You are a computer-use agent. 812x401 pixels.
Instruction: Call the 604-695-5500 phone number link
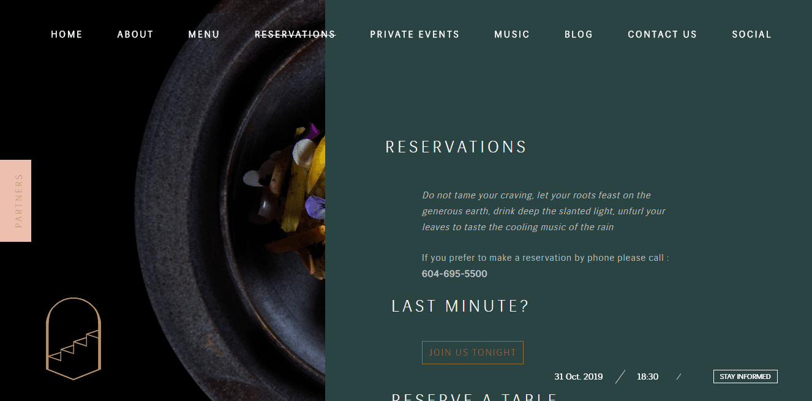454,274
